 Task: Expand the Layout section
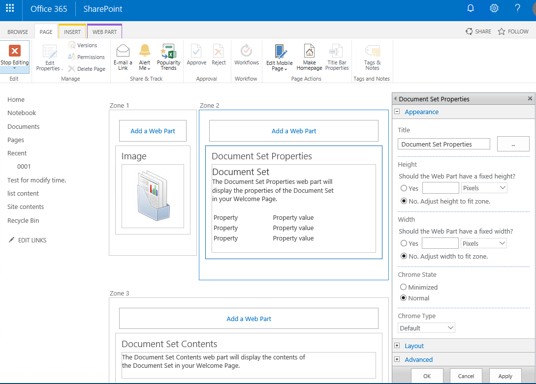click(397, 346)
